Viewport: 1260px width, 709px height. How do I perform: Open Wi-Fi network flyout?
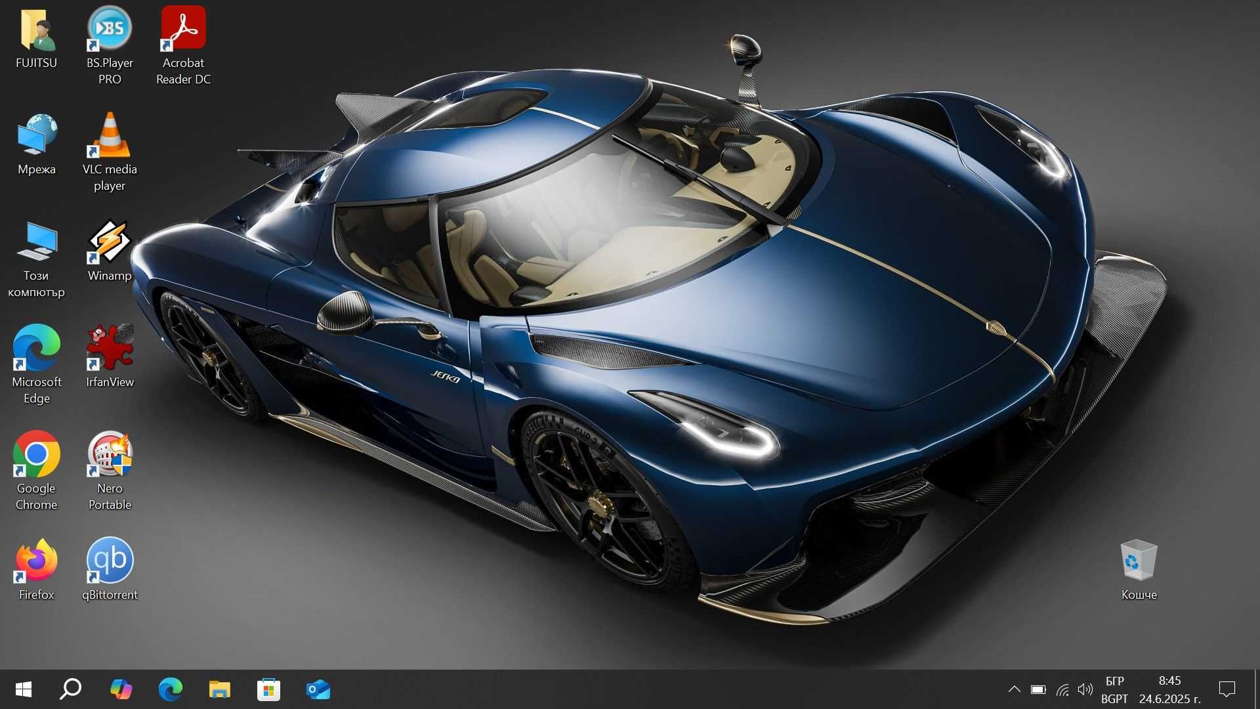point(1062,689)
